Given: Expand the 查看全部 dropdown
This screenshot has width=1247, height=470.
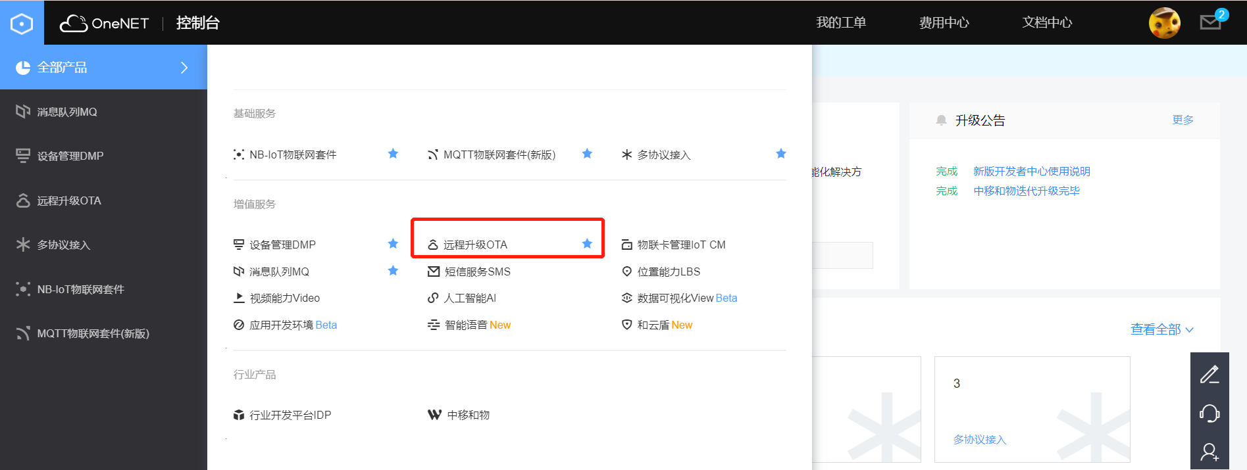Looking at the screenshot, I should (1161, 329).
